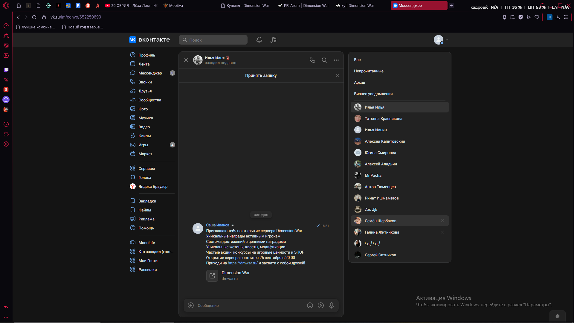Open the Dimension War link preview card

(x=228, y=275)
